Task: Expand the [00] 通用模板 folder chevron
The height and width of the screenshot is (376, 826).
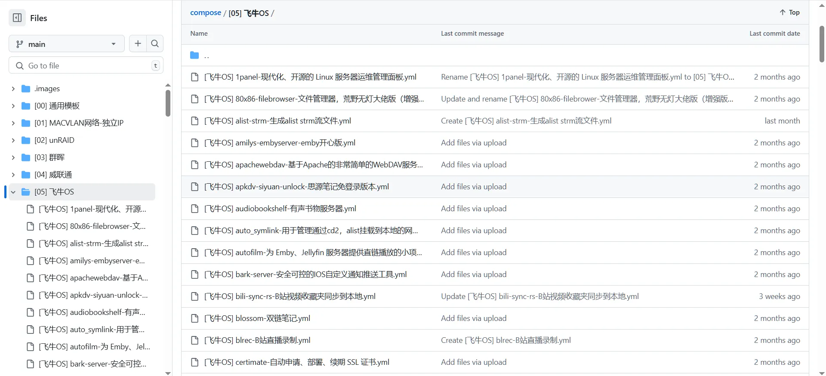Action: coord(13,106)
